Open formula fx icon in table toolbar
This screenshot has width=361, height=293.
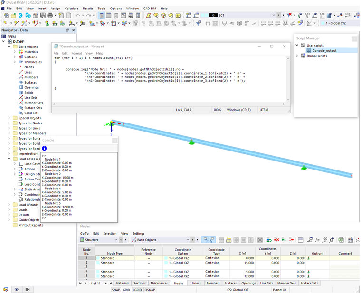pyautogui.click(x=317, y=240)
